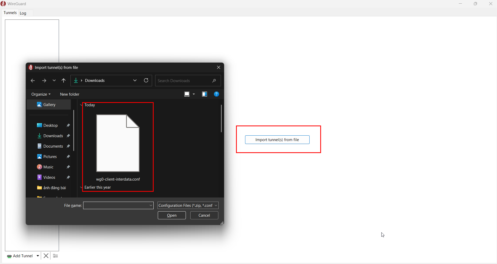Close the Import tunnel(s) dialog
Screen dimensions: 497x264
[219, 67]
